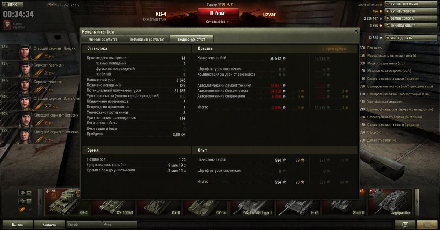
Task: Open the notification list icon button
Action: 427,225
